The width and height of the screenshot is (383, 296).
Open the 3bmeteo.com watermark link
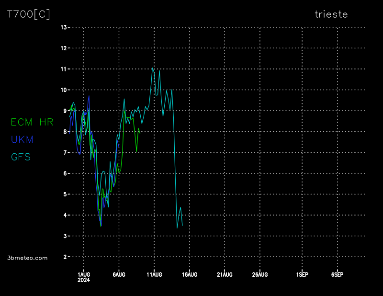28,258
